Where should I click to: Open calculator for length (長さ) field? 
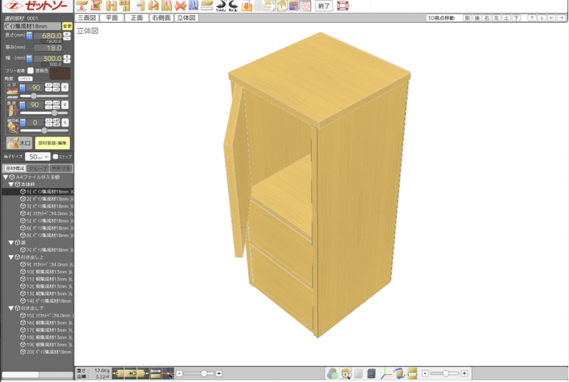(29, 35)
